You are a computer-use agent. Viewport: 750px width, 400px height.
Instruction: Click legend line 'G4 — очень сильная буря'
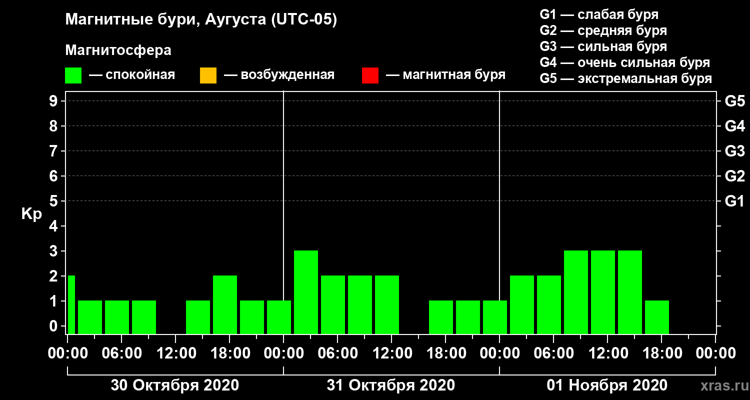(x=624, y=62)
